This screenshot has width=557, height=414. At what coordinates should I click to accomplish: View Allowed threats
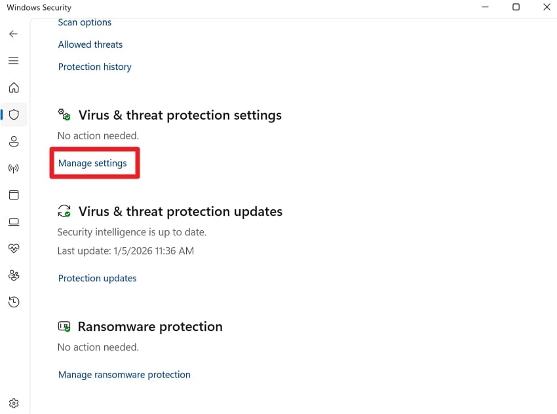(90, 44)
